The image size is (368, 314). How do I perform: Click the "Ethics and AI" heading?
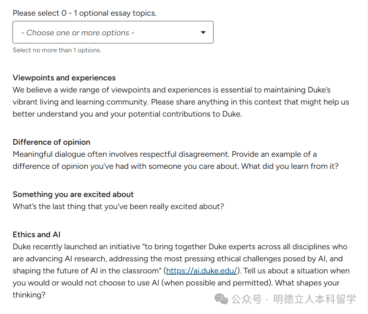tap(37, 235)
